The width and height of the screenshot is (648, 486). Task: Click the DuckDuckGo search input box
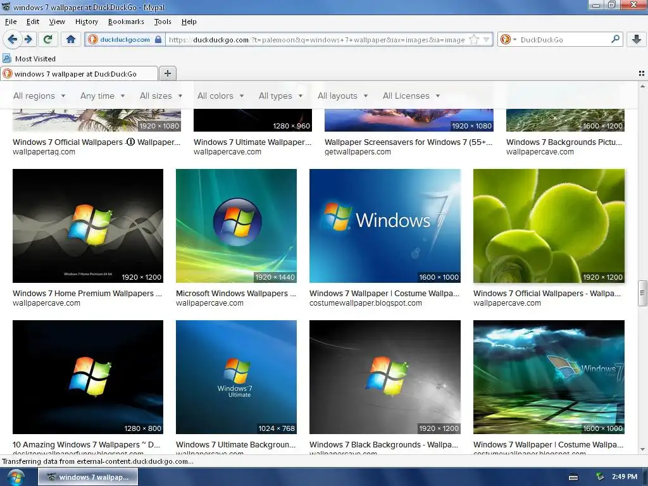564,40
